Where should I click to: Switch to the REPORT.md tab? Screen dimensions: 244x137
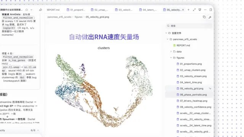pyautogui.click(x=53, y=10)
